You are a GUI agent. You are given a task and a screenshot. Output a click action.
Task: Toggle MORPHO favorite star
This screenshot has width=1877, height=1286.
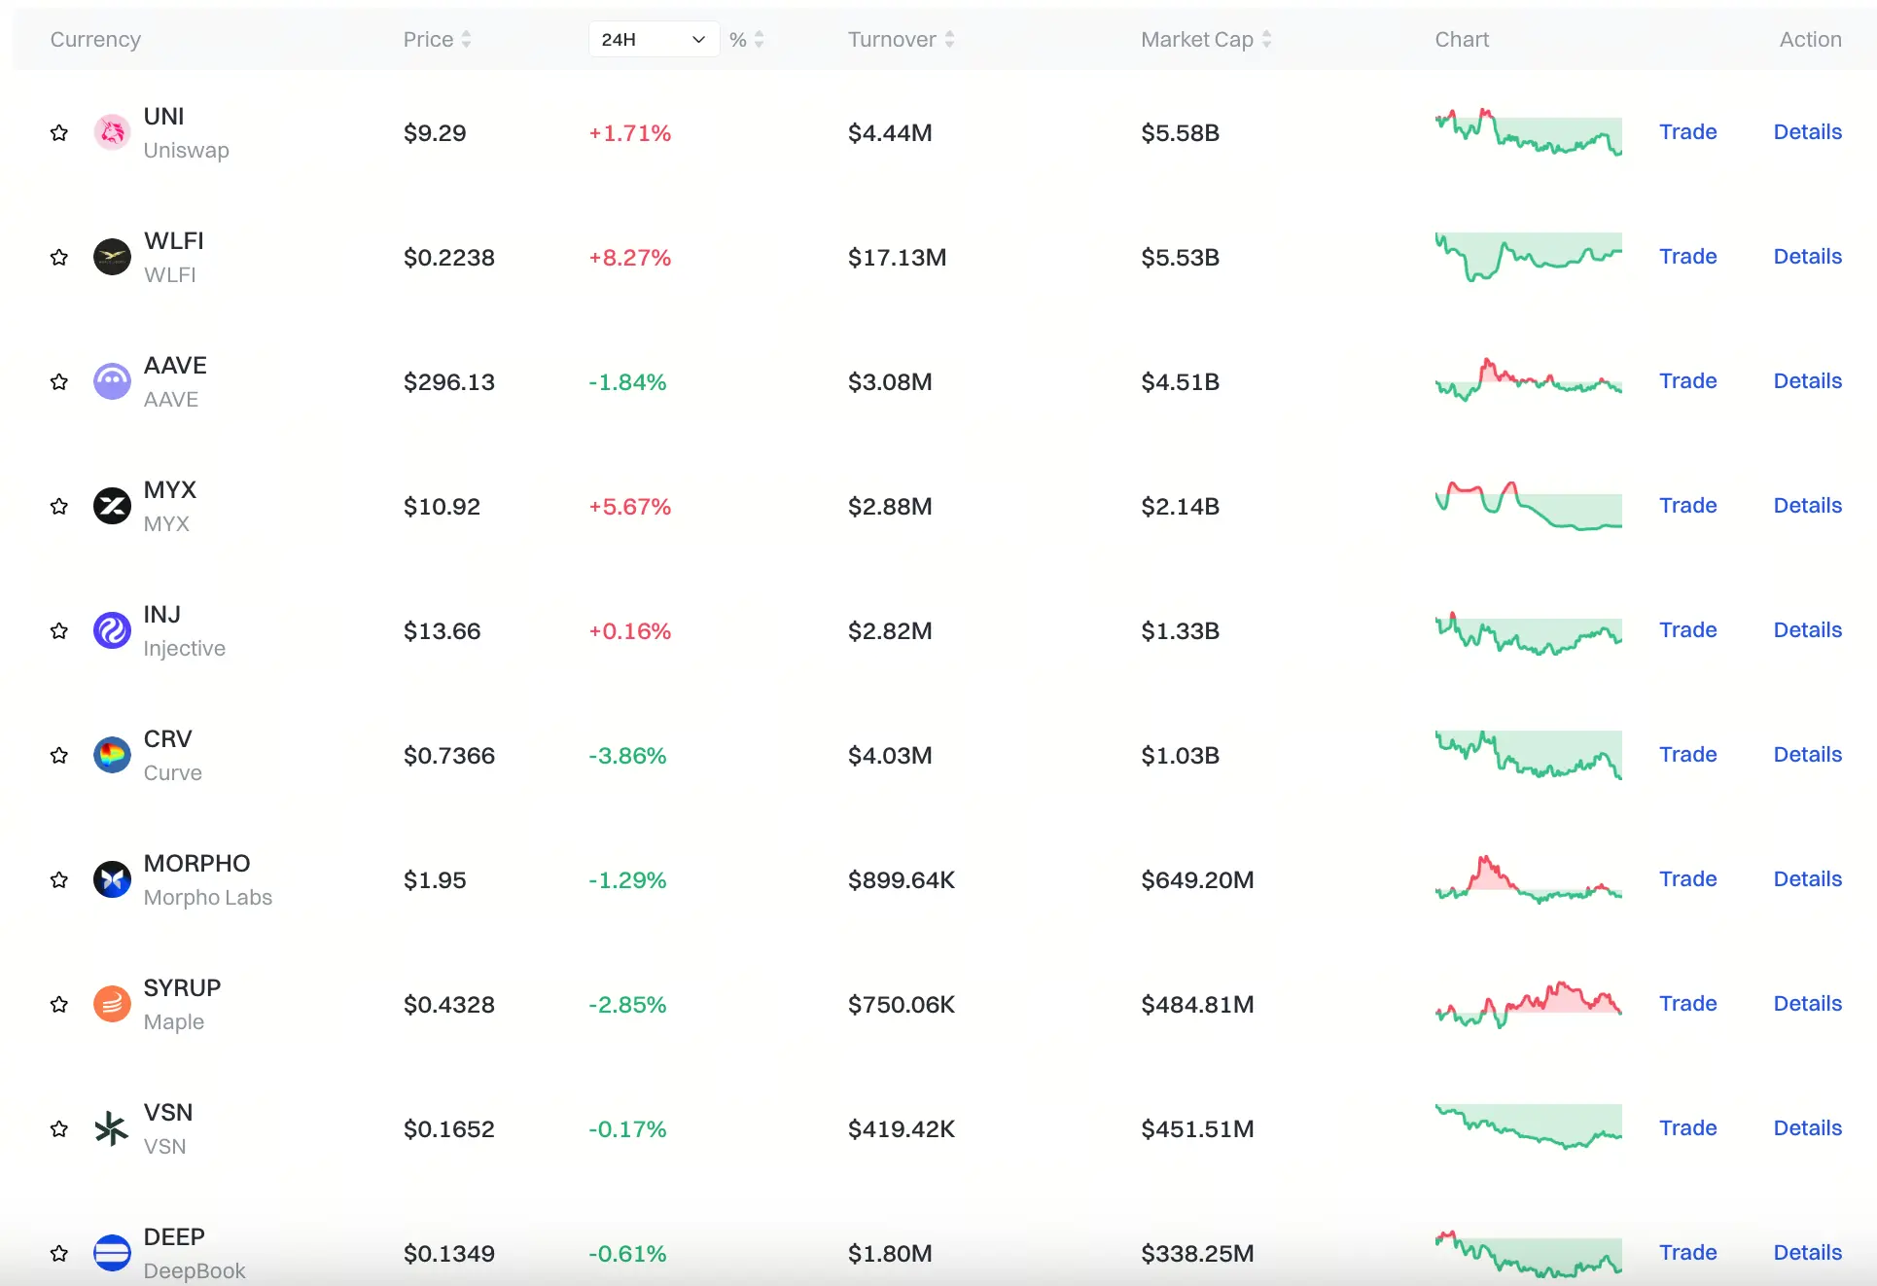pyautogui.click(x=59, y=879)
